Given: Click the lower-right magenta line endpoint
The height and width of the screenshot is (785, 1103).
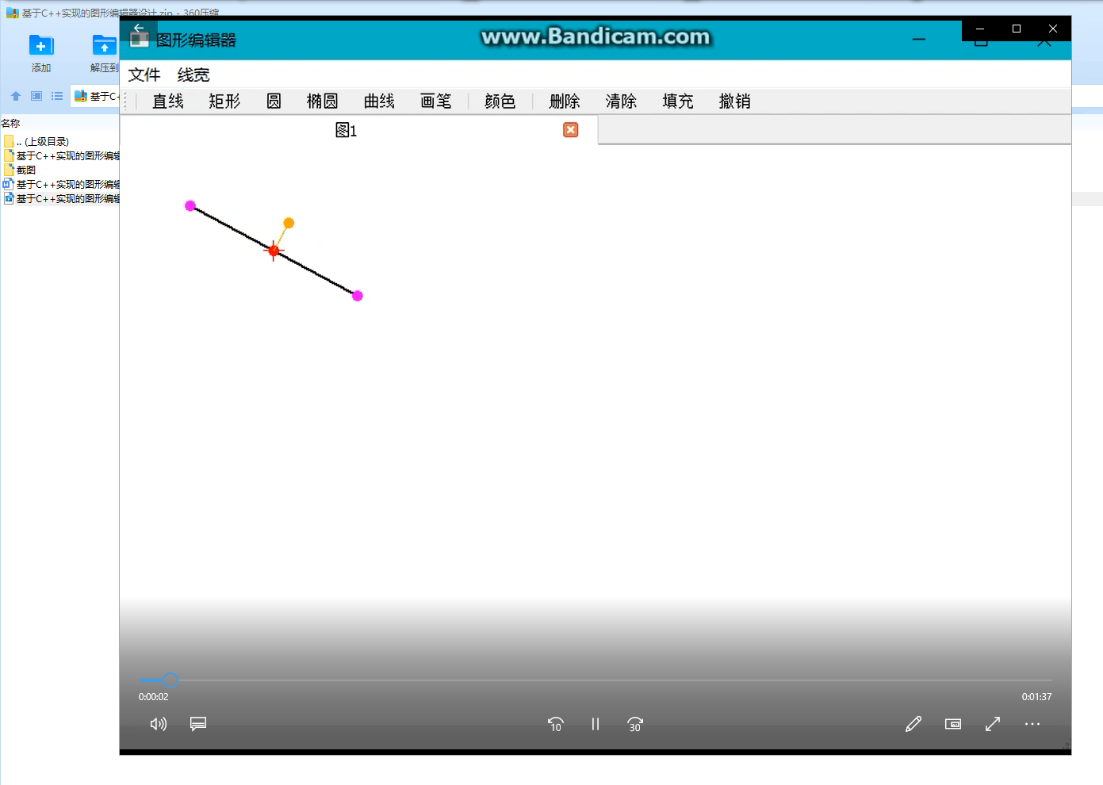Looking at the screenshot, I should (358, 296).
